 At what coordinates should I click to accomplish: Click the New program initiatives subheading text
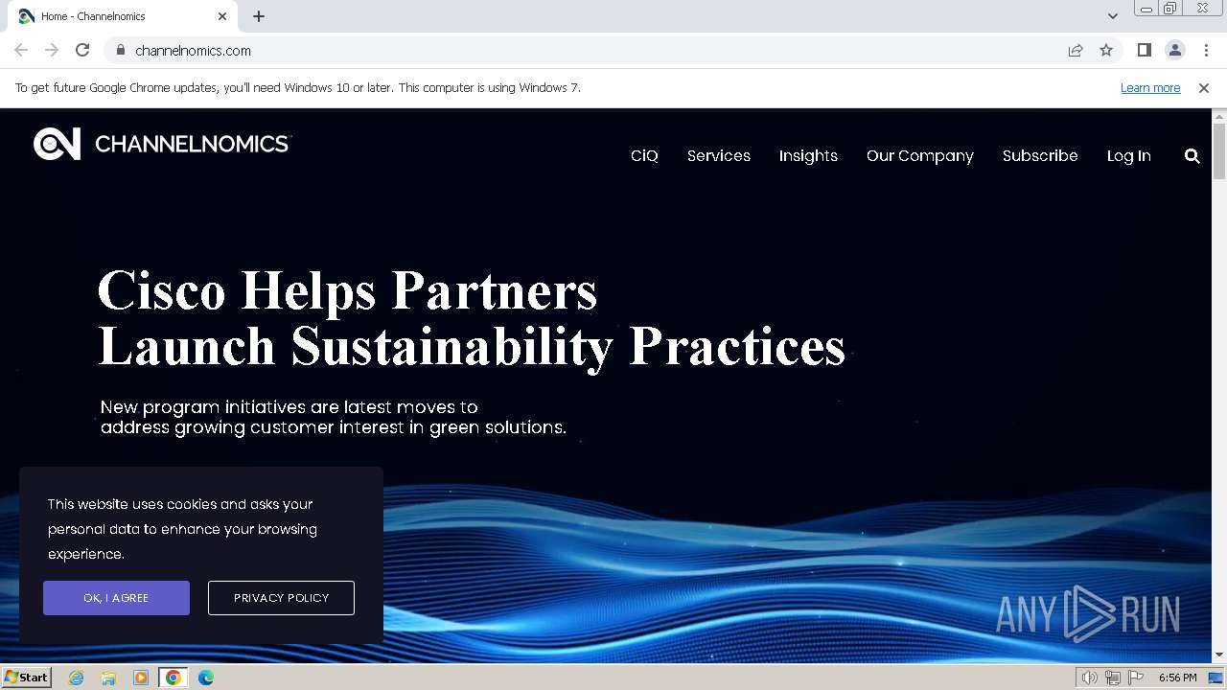coord(334,417)
